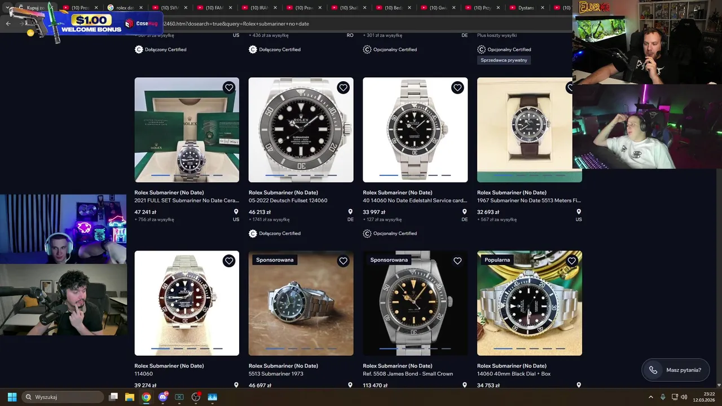This screenshot has width=722, height=406.
Task: Open Discord from the taskbar
Action: pyautogui.click(x=163, y=397)
